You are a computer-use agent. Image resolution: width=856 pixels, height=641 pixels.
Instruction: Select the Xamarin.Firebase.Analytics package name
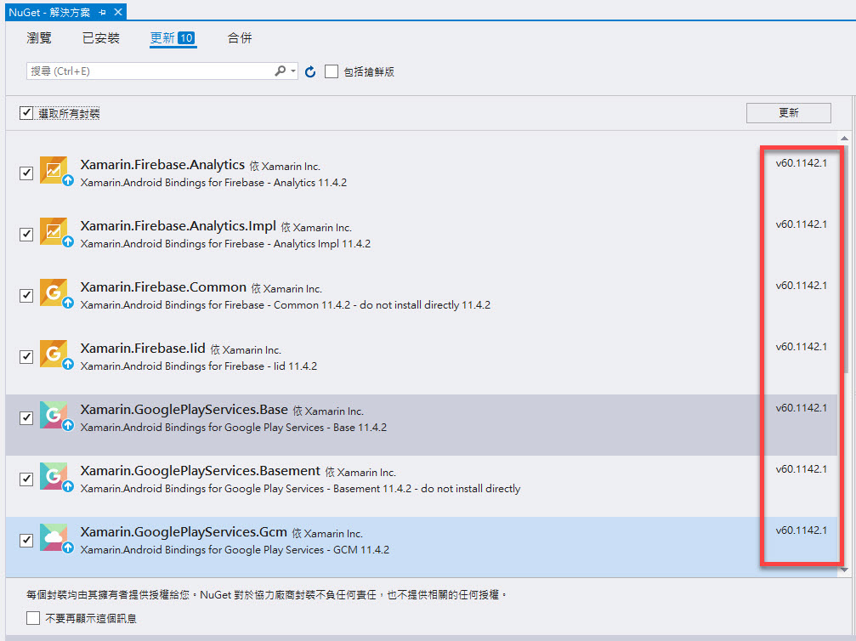162,165
